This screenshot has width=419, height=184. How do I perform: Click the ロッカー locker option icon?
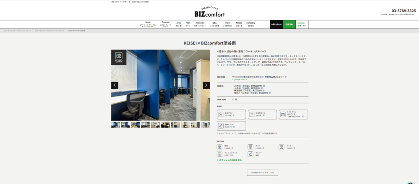click(281, 147)
